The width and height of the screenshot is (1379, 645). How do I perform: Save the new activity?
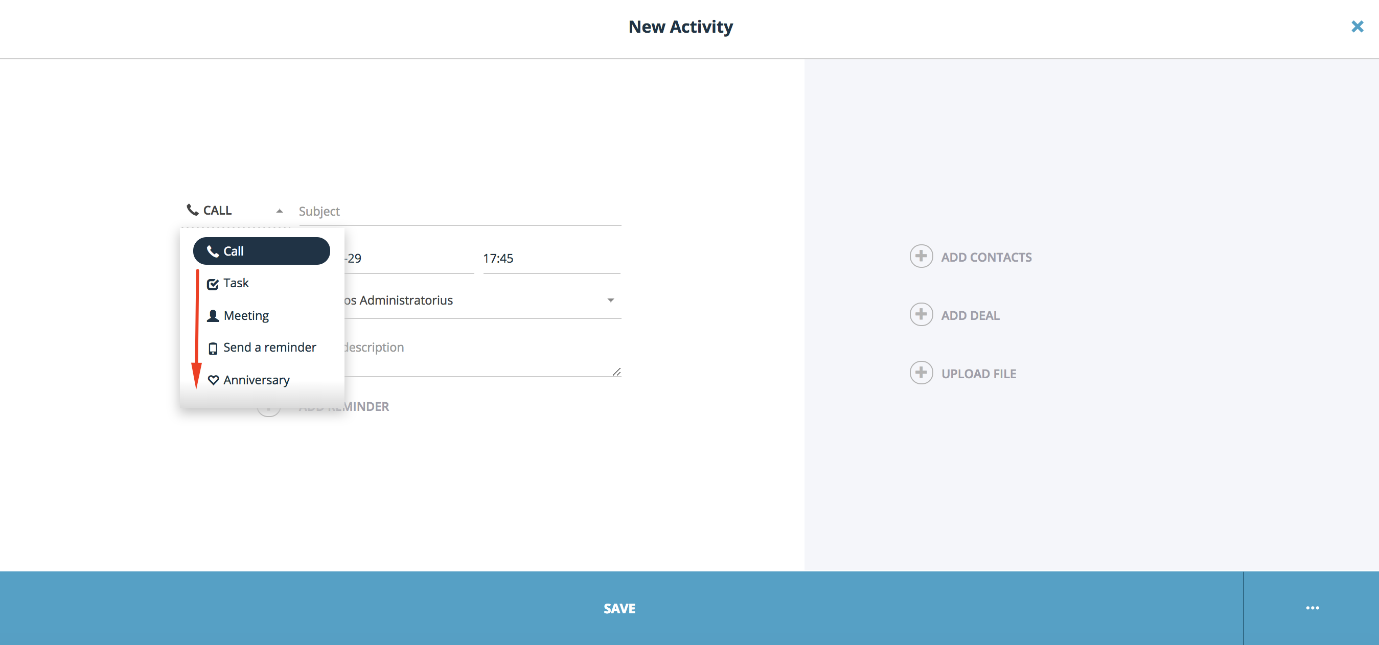(620, 609)
